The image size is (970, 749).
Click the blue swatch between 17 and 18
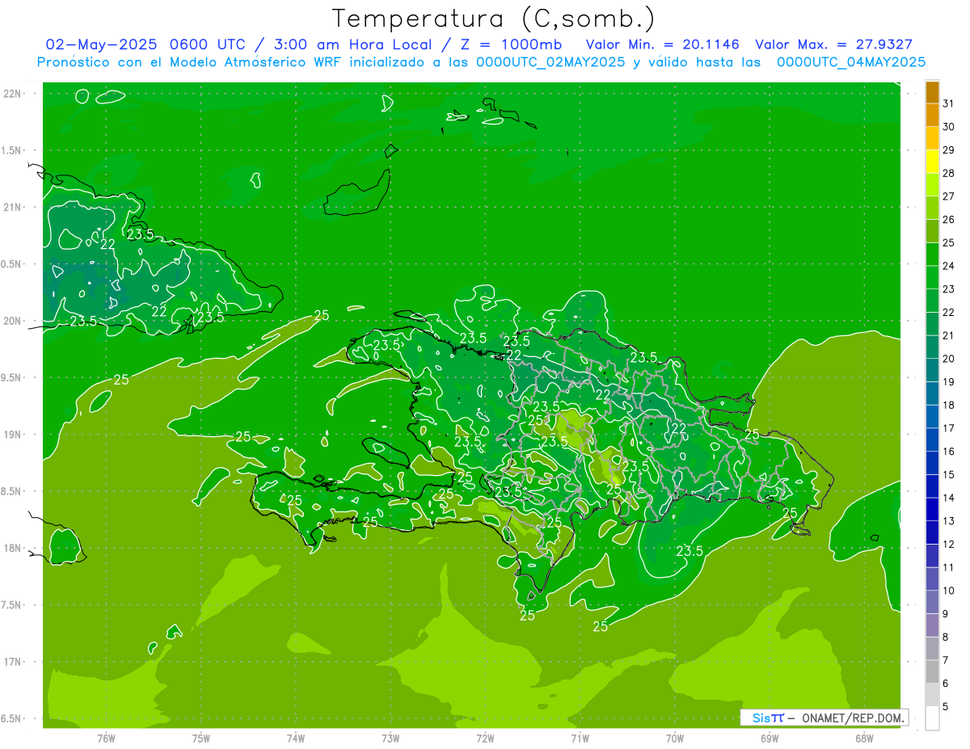(932, 415)
